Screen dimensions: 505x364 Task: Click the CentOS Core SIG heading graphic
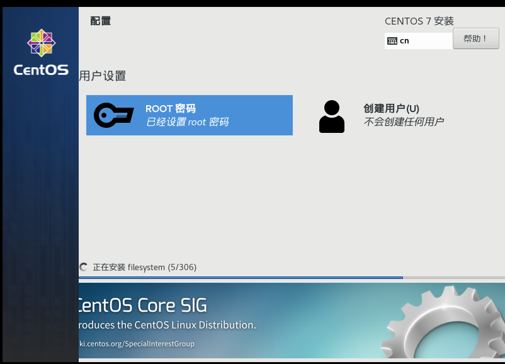pos(142,305)
